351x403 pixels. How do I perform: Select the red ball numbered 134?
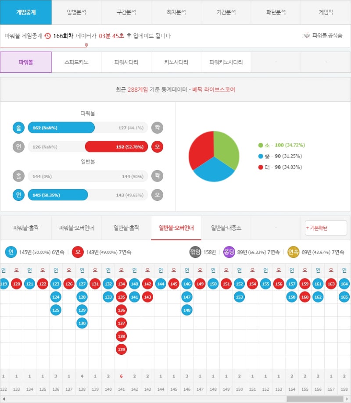[122, 284]
